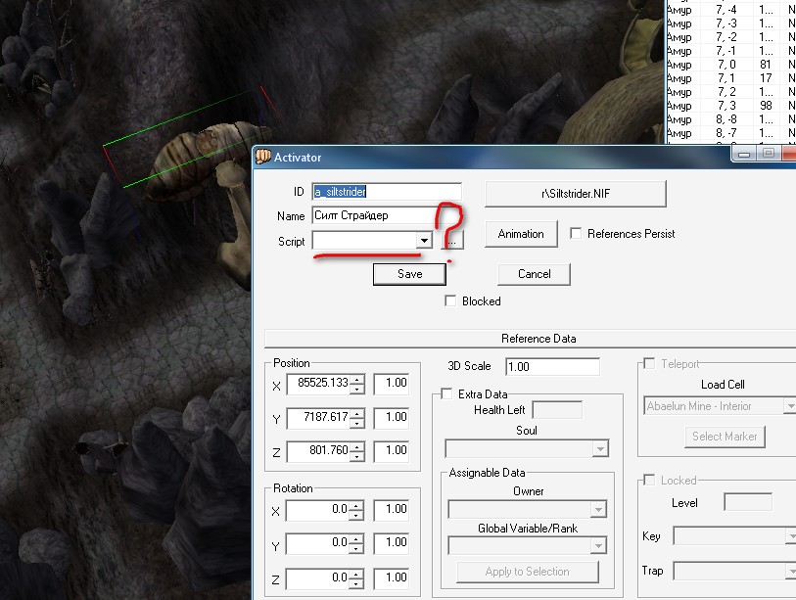Click the Position Y step size field
796x600 pixels.
[x=392, y=418]
